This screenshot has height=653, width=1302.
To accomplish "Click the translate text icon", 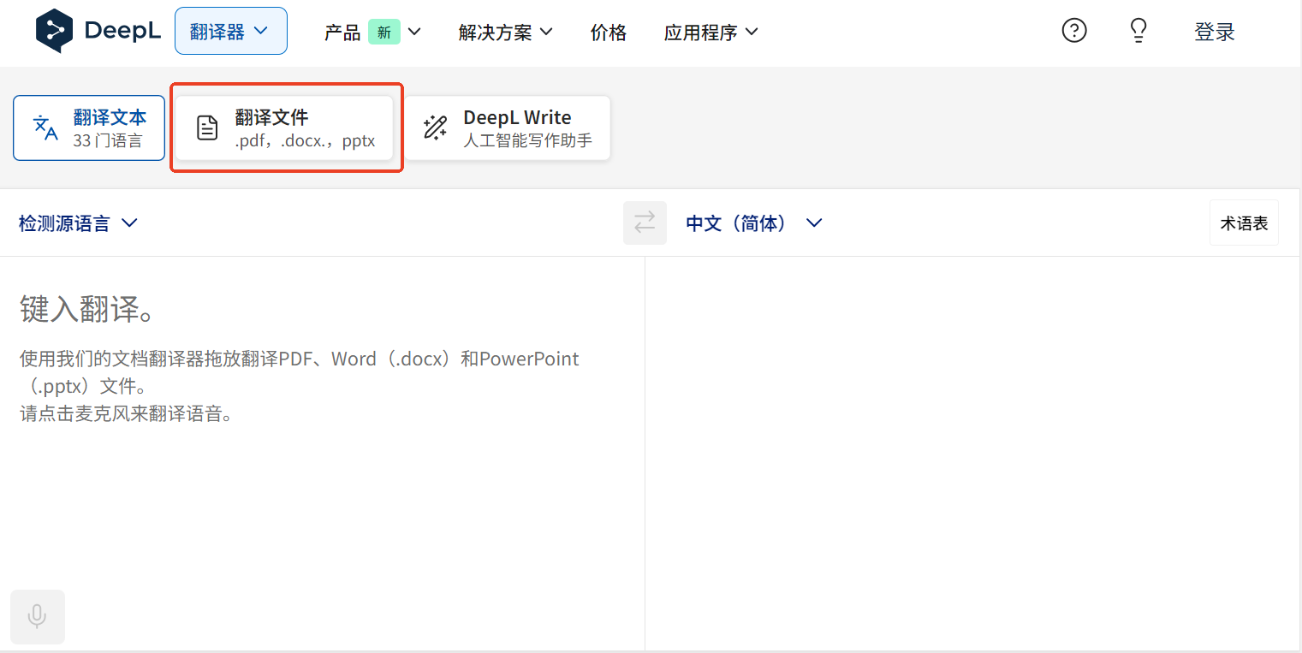I will (x=45, y=128).
